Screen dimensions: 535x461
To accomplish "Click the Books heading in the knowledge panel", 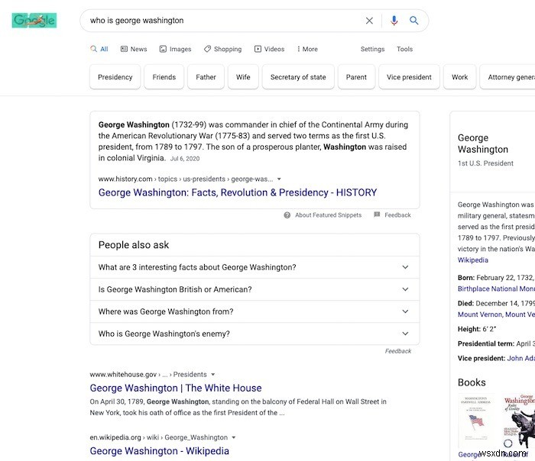I will [472, 382].
